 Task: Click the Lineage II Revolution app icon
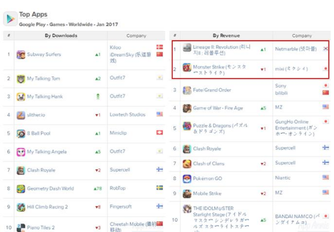[187, 48]
